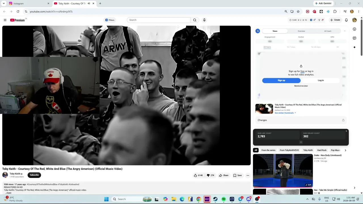363x204 pixels.
Task: Click Remind me later link
Action: pos(301,86)
